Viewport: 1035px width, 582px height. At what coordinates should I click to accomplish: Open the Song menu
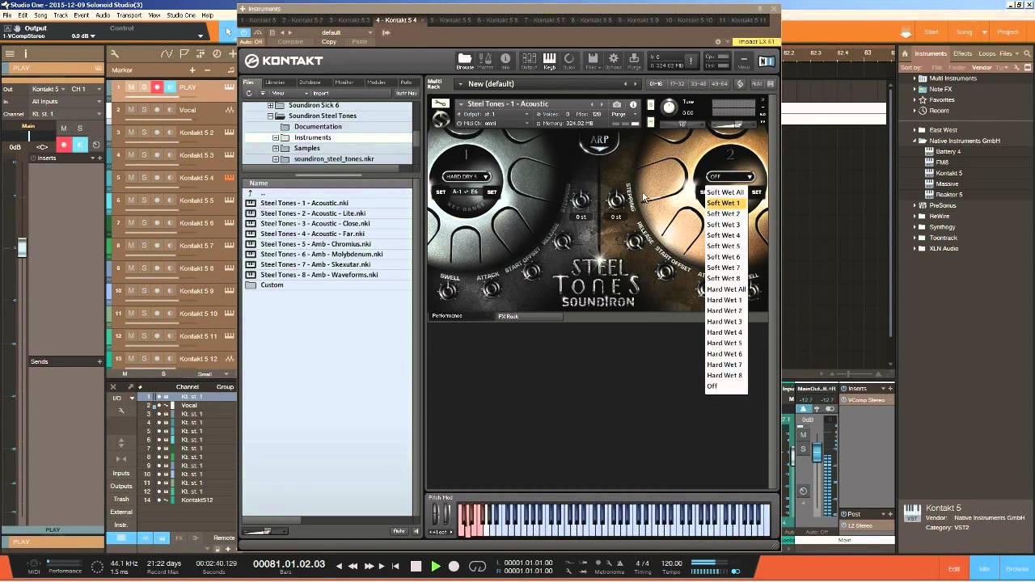pos(40,15)
